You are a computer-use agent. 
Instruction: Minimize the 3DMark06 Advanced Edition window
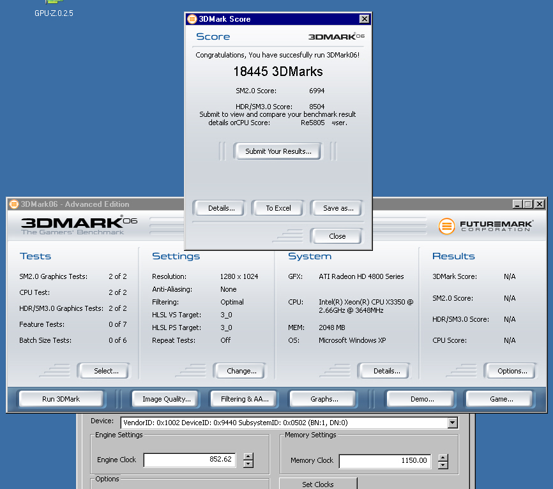tap(517, 204)
